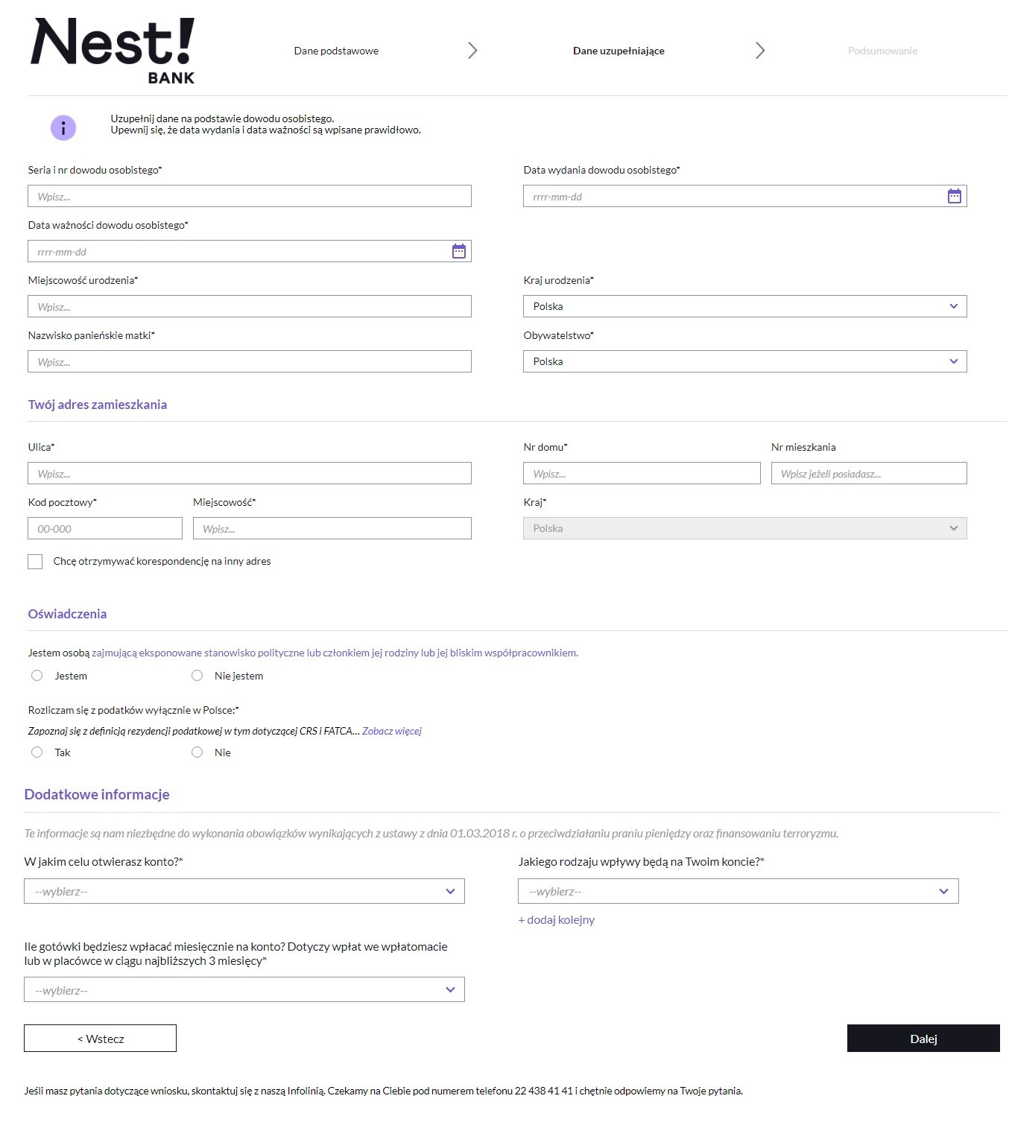Select 'Nie jestem' radio option
The height and width of the screenshot is (1122, 1009).
197,676
